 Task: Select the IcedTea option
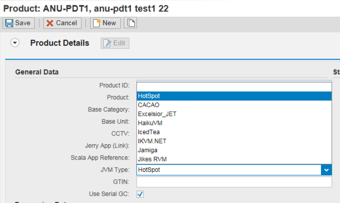149,132
